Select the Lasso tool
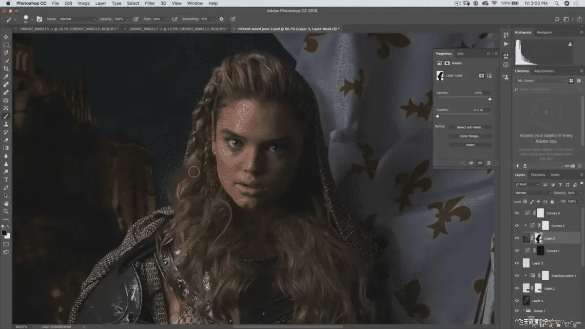 click(6, 53)
